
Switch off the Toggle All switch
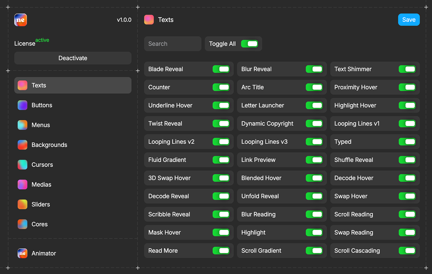[x=249, y=44]
